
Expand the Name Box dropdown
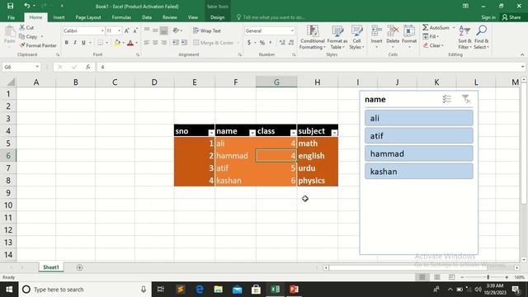(x=37, y=67)
